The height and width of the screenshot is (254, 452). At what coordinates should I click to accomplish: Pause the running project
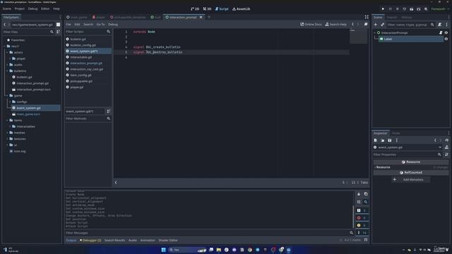coord(391,9)
